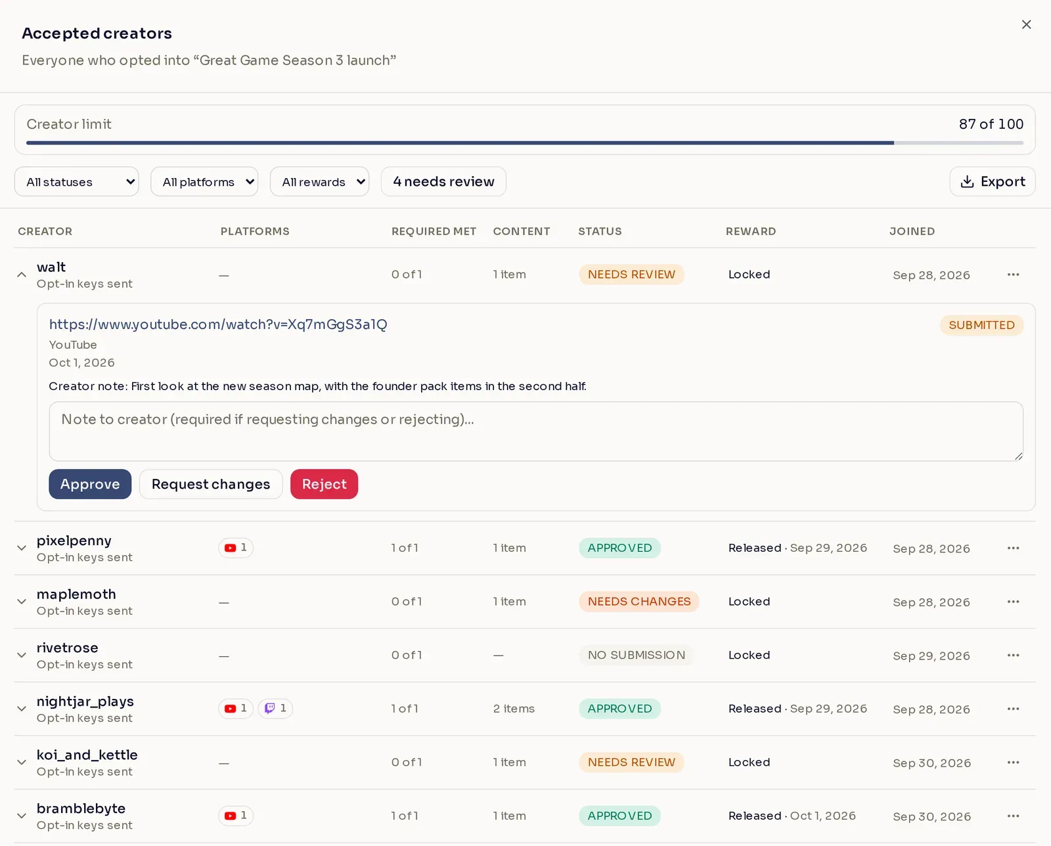Click nightjar_plays' Twitch platform badge

pyautogui.click(x=275, y=709)
